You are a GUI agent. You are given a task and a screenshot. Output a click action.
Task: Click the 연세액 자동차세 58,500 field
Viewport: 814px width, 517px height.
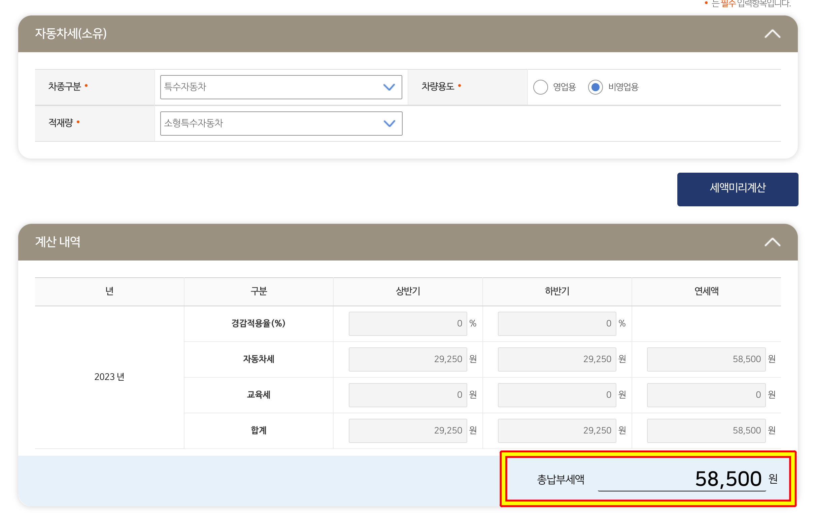706,359
